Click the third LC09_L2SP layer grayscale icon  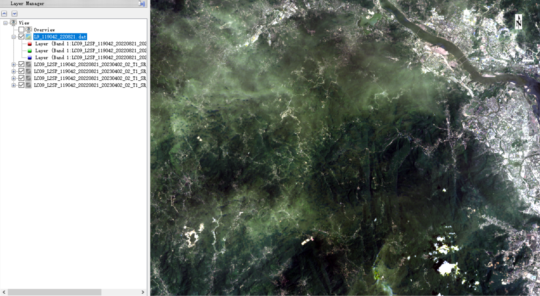28,78
